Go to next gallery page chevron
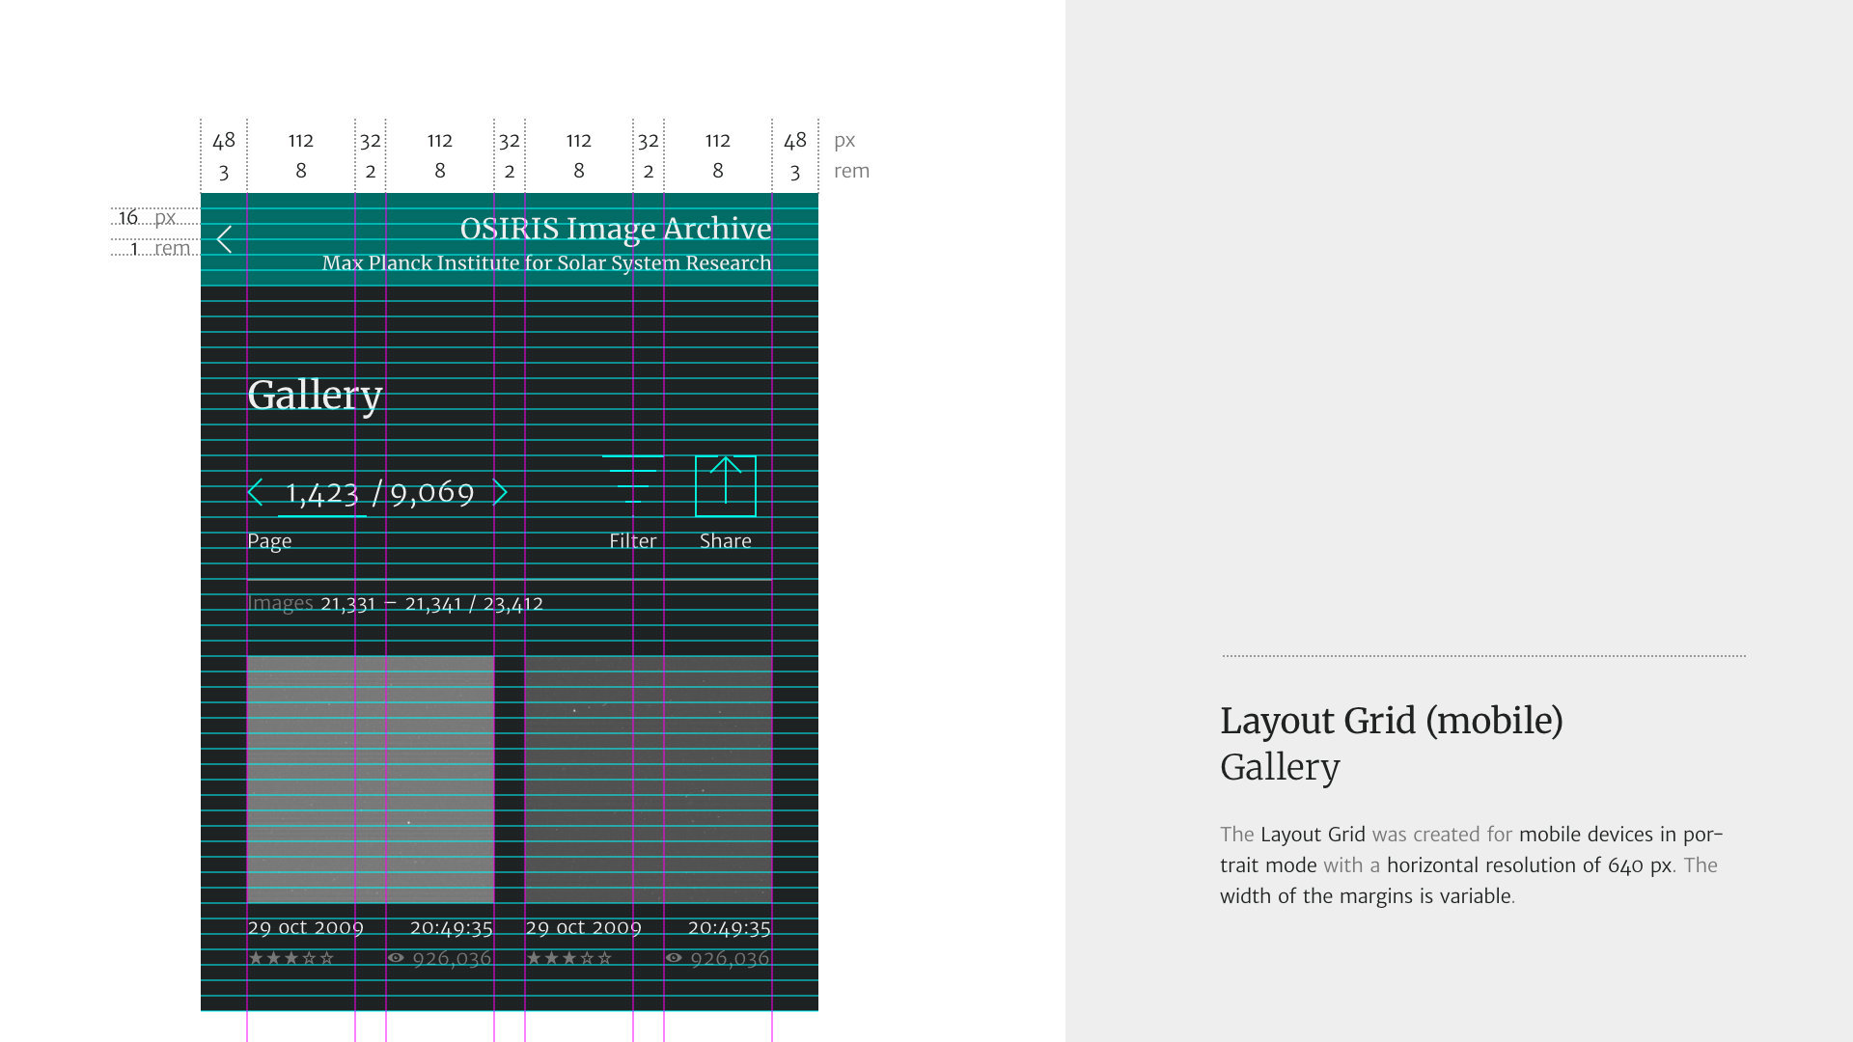Image resolution: width=1853 pixels, height=1042 pixels. coord(500,492)
